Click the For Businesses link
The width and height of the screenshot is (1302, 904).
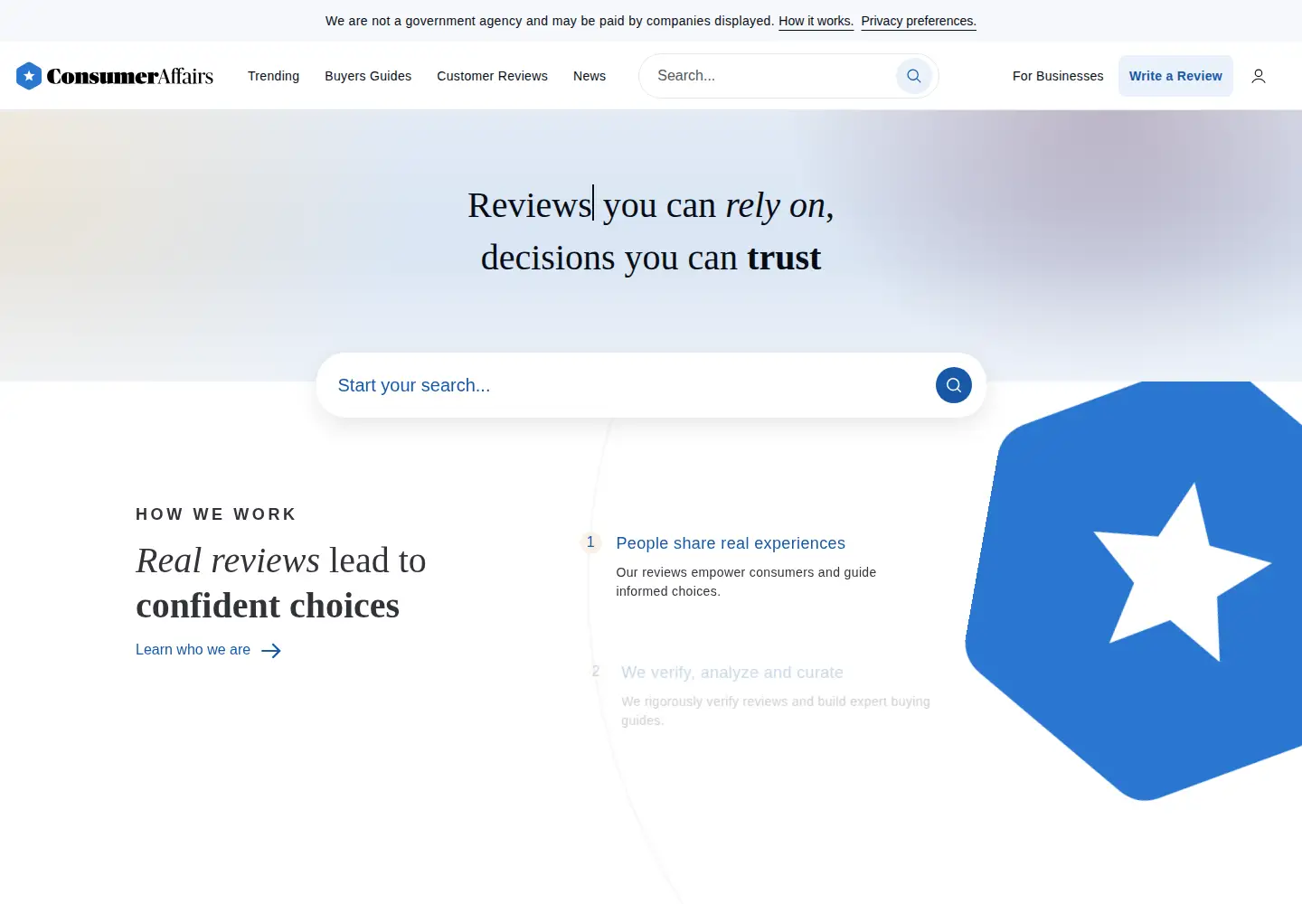click(x=1058, y=76)
